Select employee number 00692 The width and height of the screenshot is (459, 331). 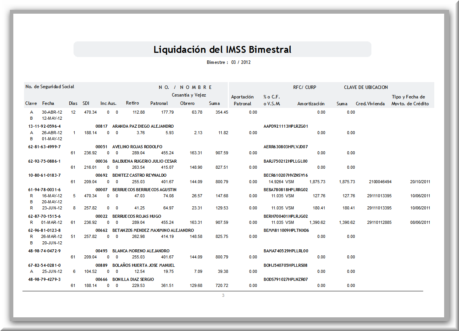click(x=101, y=175)
